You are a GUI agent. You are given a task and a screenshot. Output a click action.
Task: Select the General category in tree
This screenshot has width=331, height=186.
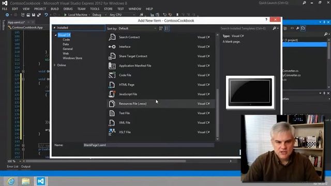pyautogui.click(x=68, y=49)
